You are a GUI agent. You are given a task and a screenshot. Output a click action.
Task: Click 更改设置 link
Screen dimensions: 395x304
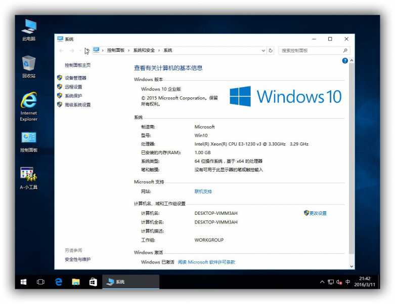click(318, 213)
